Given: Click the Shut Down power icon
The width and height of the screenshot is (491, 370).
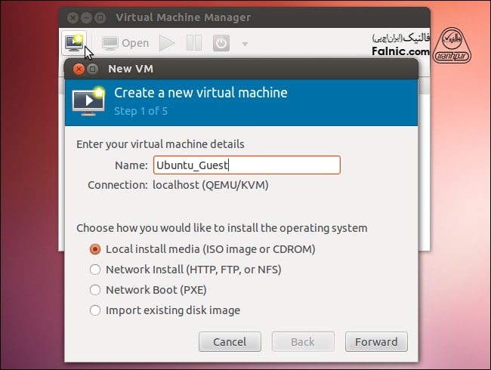Looking at the screenshot, I should [221, 43].
